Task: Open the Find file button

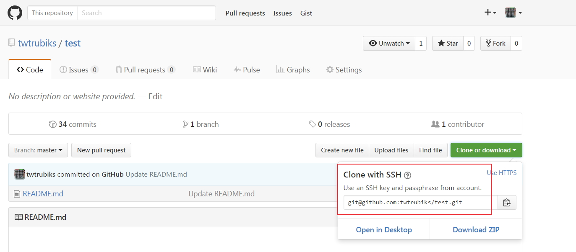Action: (x=430, y=150)
